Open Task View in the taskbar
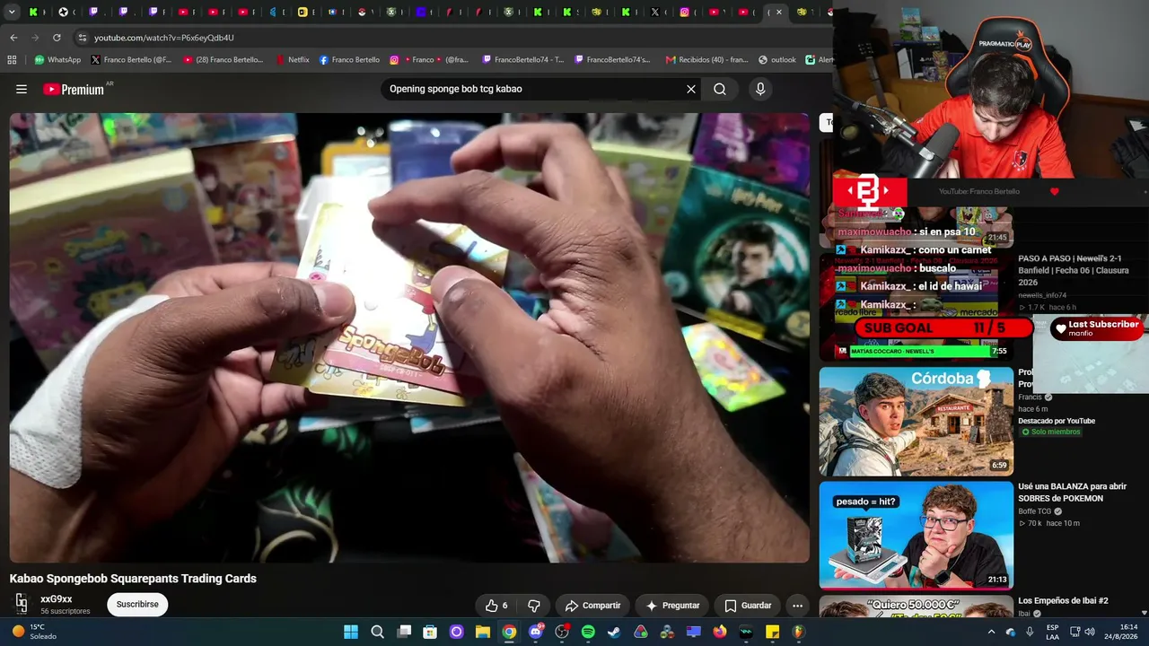 [x=404, y=632]
